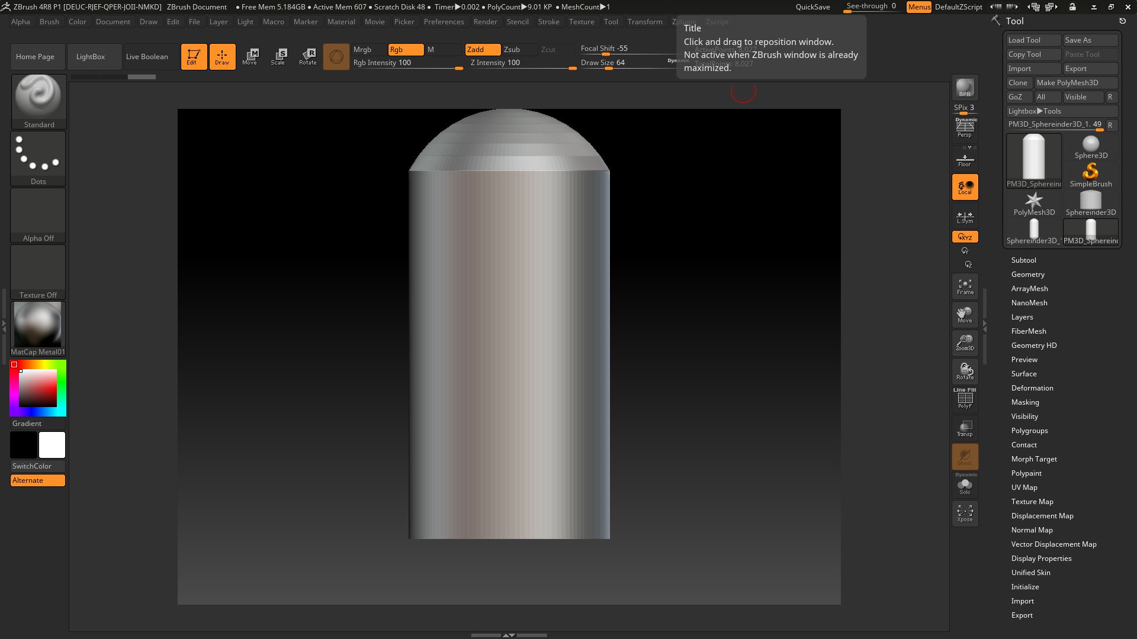Screen dimensions: 1137x639
Task: Toggle Solo mode icon
Action: coord(965,485)
